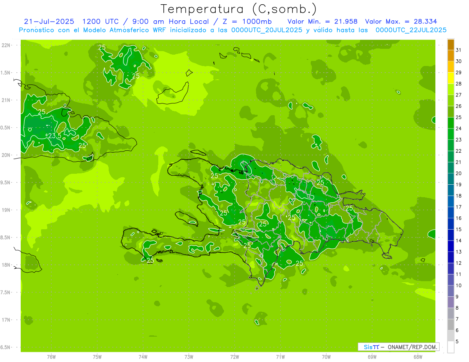The height and width of the screenshot is (362, 469).
Task: Click the blue colorbar swatch between 16 and 17
Action: [x=451, y=213]
